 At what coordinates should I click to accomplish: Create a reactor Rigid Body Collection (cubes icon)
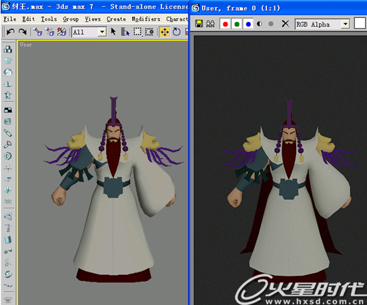point(8,49)
